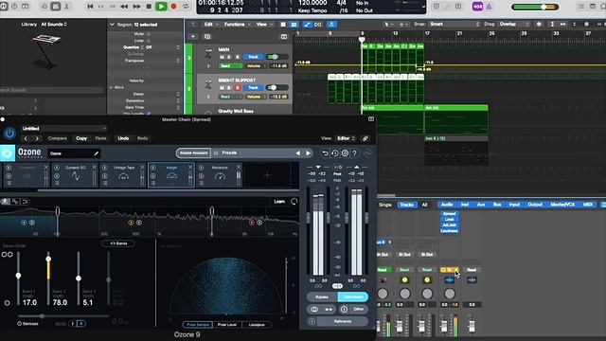Viewport: 606px width, 341px height.
Task: Open Ozone help question mark
Action: tap(354, 153)
